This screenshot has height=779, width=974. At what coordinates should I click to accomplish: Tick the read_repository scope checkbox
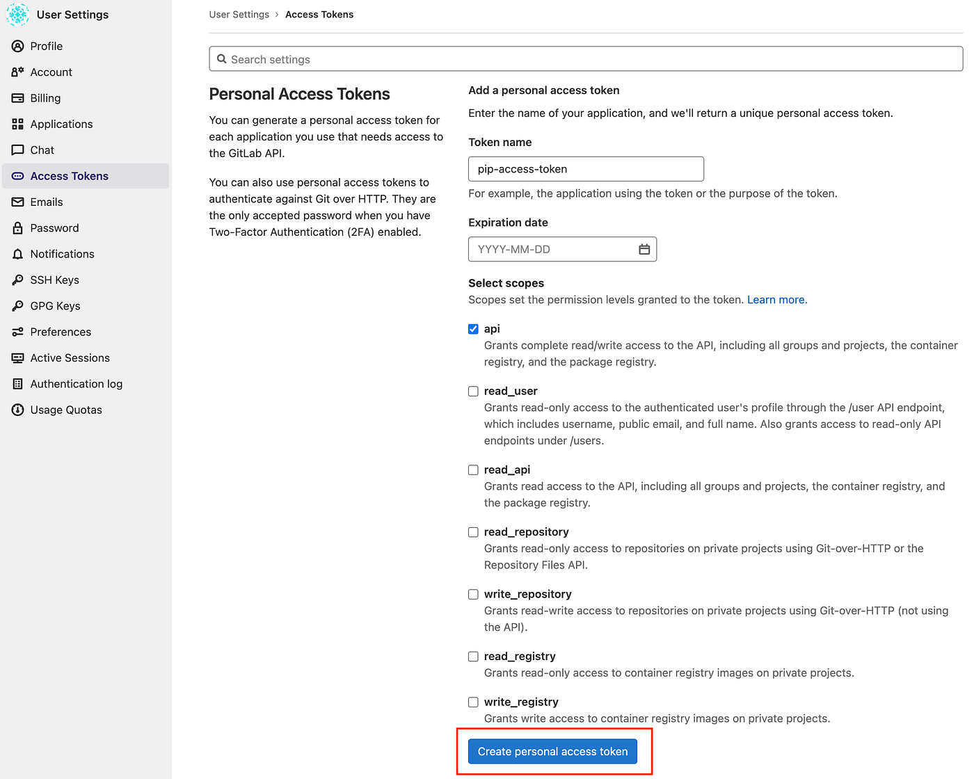coord(473,532)
